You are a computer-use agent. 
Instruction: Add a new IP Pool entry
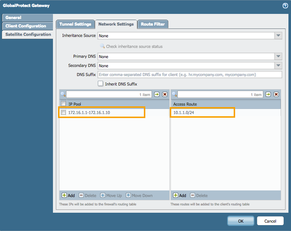tap(68, 195)
